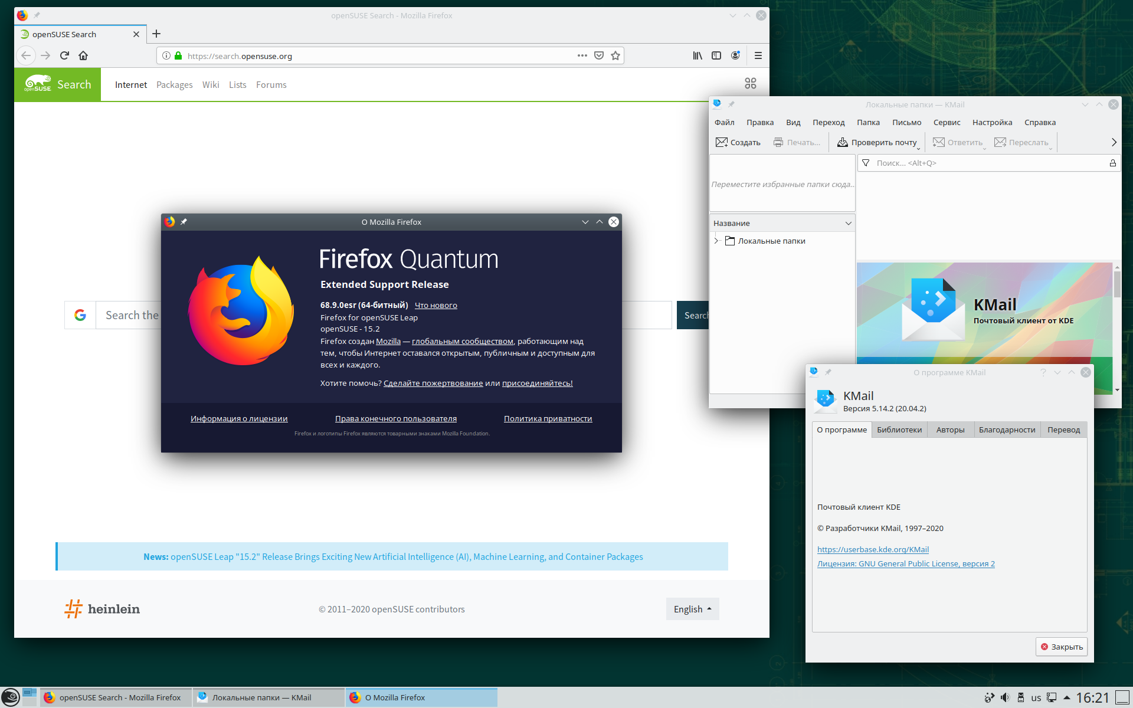Click the openSUSE Leap 15.2 news link
The width and height of the screenshot is (1133, 708).
click(x=407, y=556)
